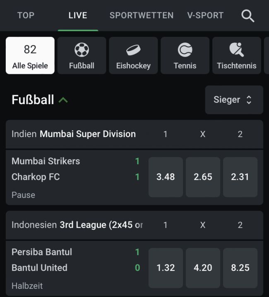Bet on Bantul United at 8.25
The image size is (269, 297).
tap(240, 268)
